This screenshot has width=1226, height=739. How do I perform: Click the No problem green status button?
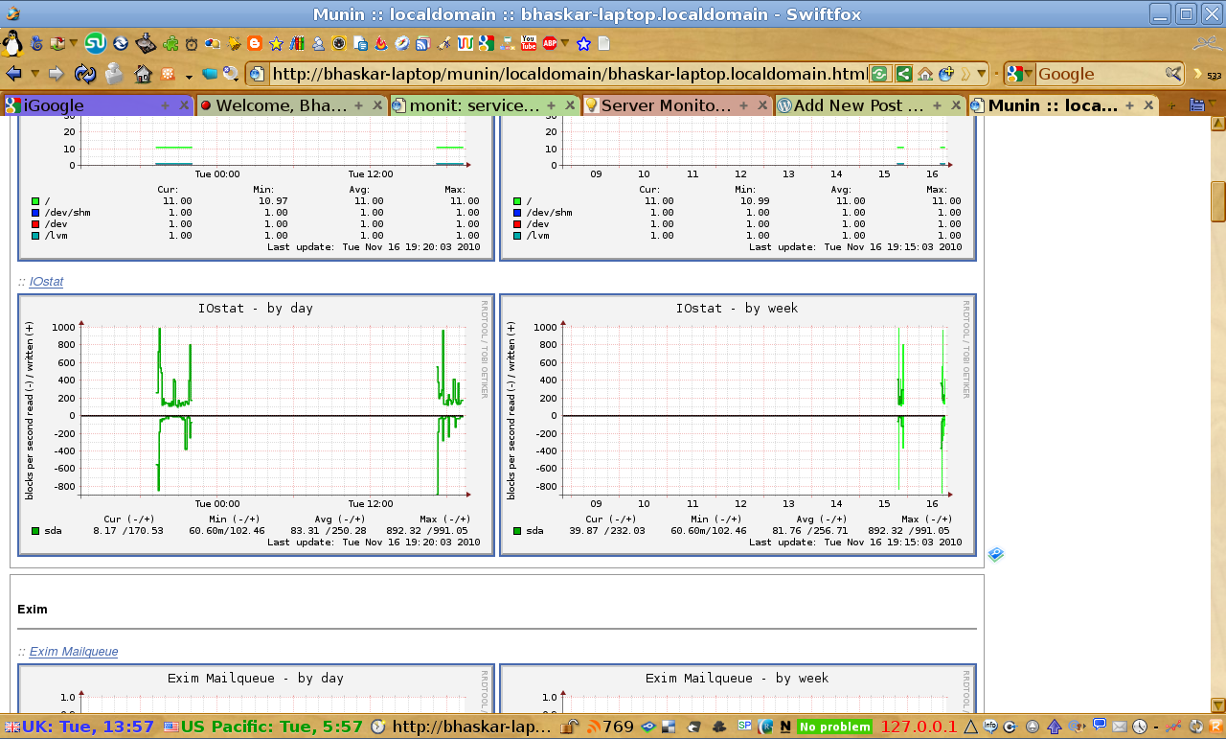(x=835, y=727)
